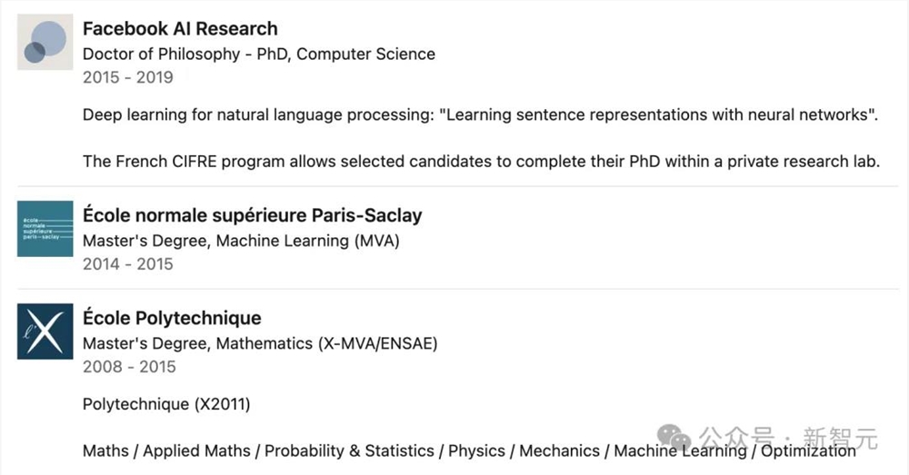This screenshot has width=909, height=475.
Task: Click the Polytechnique (X2011) description
Action: pos(165,404)
